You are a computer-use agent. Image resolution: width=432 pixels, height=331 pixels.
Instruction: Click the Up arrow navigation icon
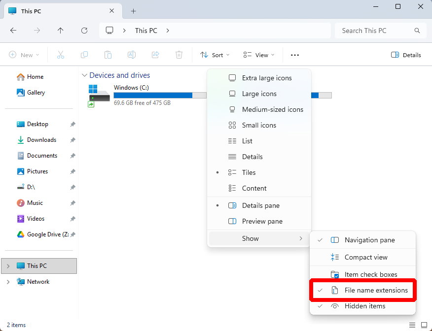pos(60,31)
